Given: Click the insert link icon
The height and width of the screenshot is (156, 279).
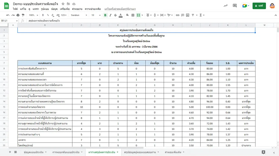Looking at the screenshot, I should click(x=177, y=15).
